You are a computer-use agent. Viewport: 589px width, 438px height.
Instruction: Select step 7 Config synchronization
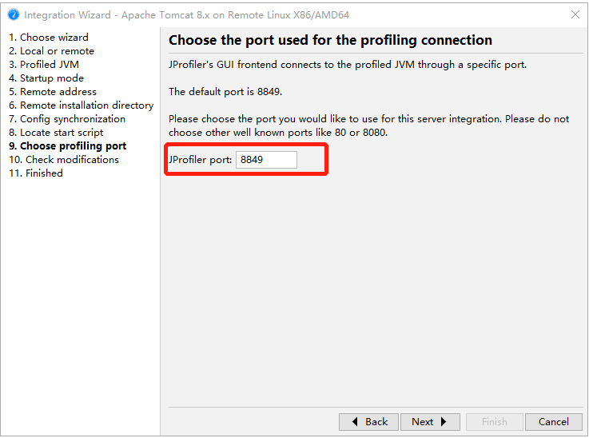[x=67, y=119]
